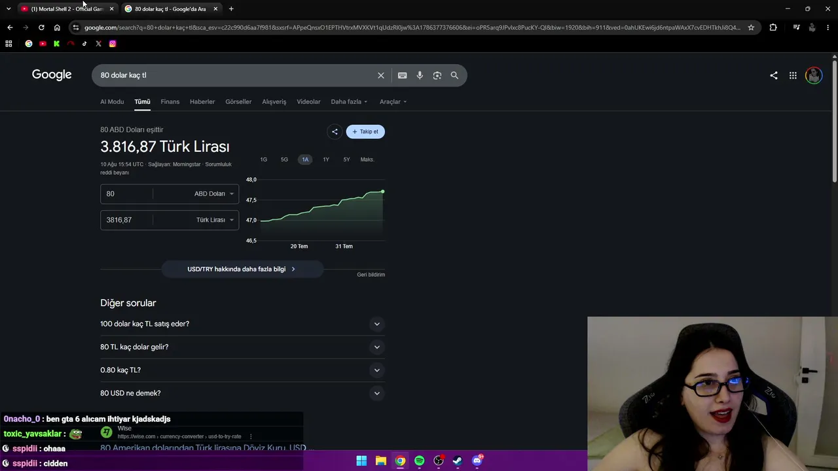This screenshot has width=838, height=471.
Task: Open the tab search dropdown arrow
Action: point(9,9)
